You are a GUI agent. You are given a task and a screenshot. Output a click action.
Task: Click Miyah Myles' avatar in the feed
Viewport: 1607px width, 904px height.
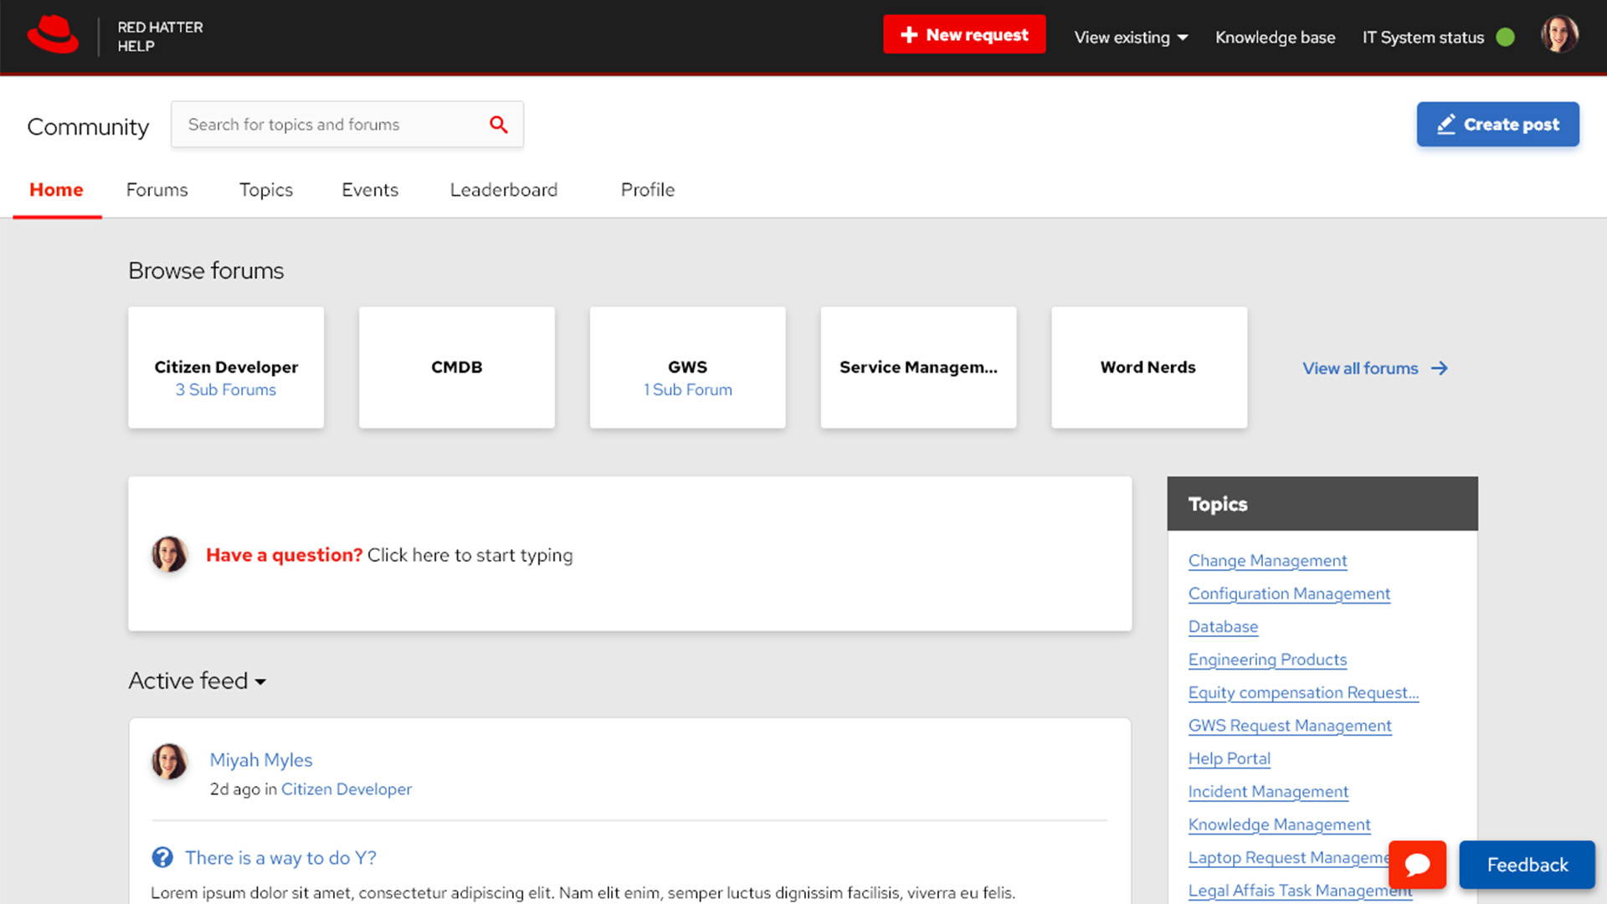click(169, 762)
